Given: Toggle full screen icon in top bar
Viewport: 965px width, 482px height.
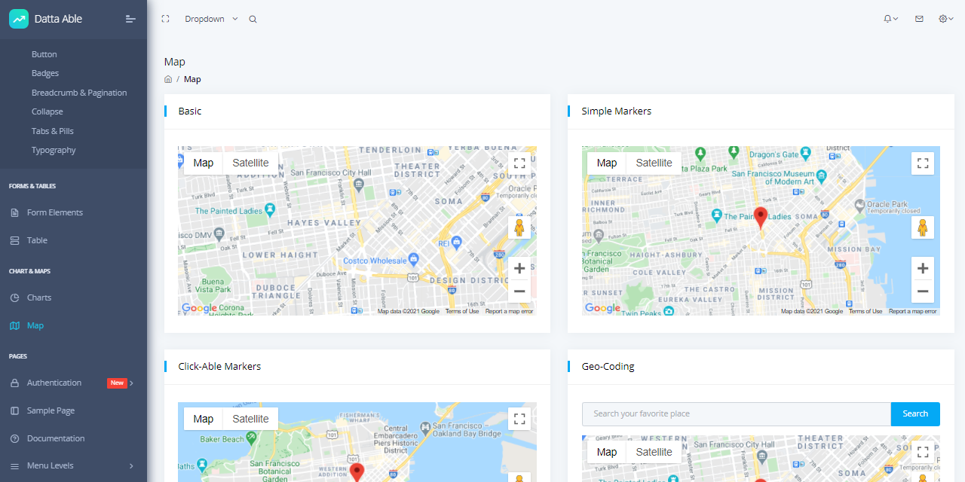Looking at the screenshot, I should click(x=165, y=19).
